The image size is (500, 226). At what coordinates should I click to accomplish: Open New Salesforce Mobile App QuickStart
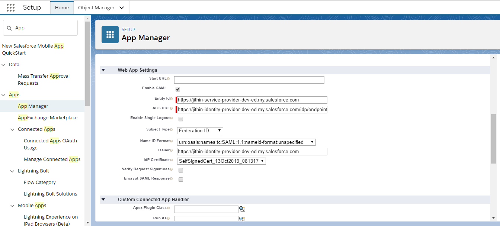tap(33, 49)
